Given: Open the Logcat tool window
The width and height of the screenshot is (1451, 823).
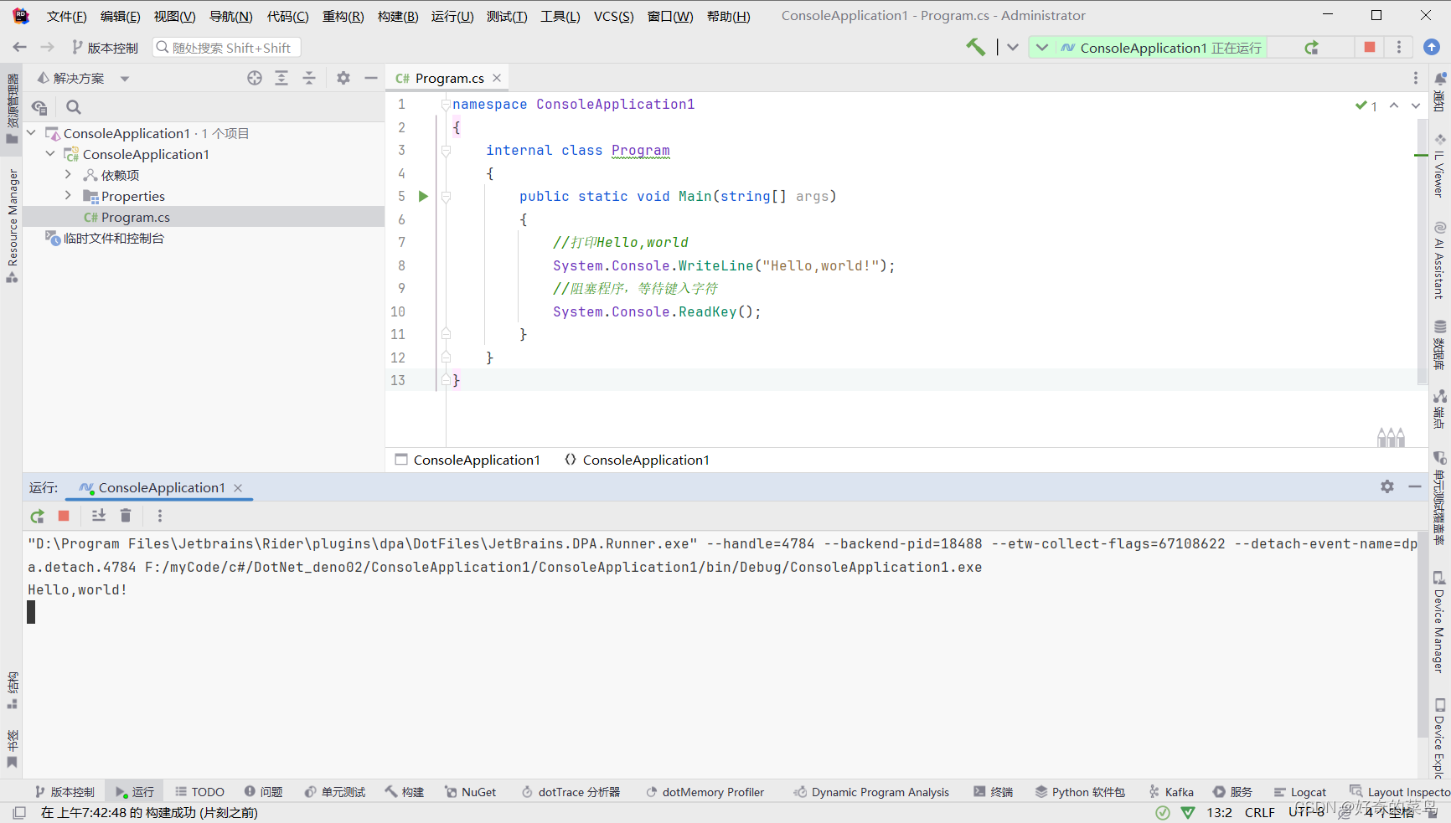Looking at the screenshot, I should [1299, 792].
